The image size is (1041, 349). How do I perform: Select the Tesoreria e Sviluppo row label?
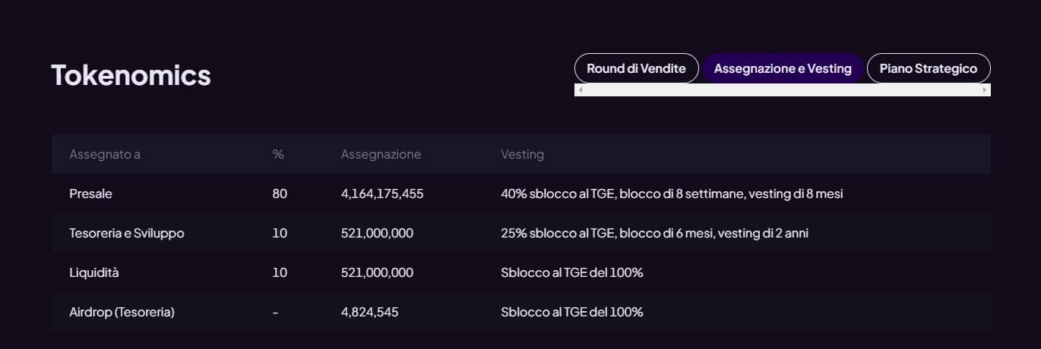tap(126, 233)
